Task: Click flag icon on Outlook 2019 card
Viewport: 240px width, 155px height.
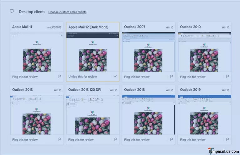Action: click(x=227, y=139)
